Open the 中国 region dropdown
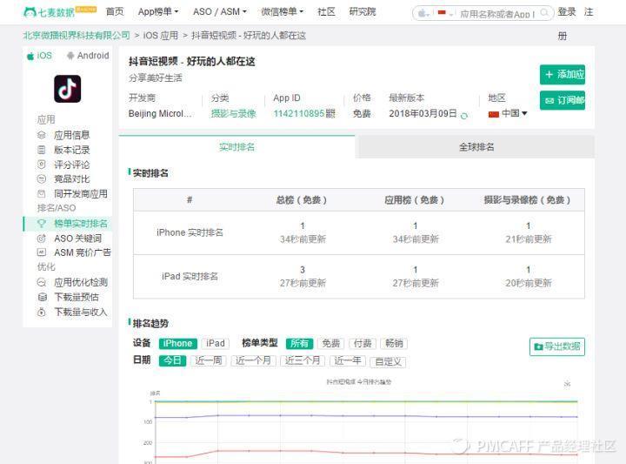Screen dimensions: 626x464 click(508, 113)
